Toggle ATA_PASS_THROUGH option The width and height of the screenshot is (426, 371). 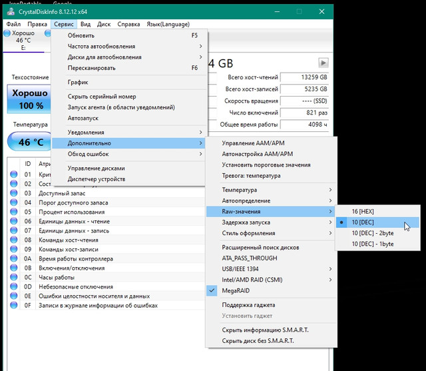pyautogui.click(x=271, y=258)
